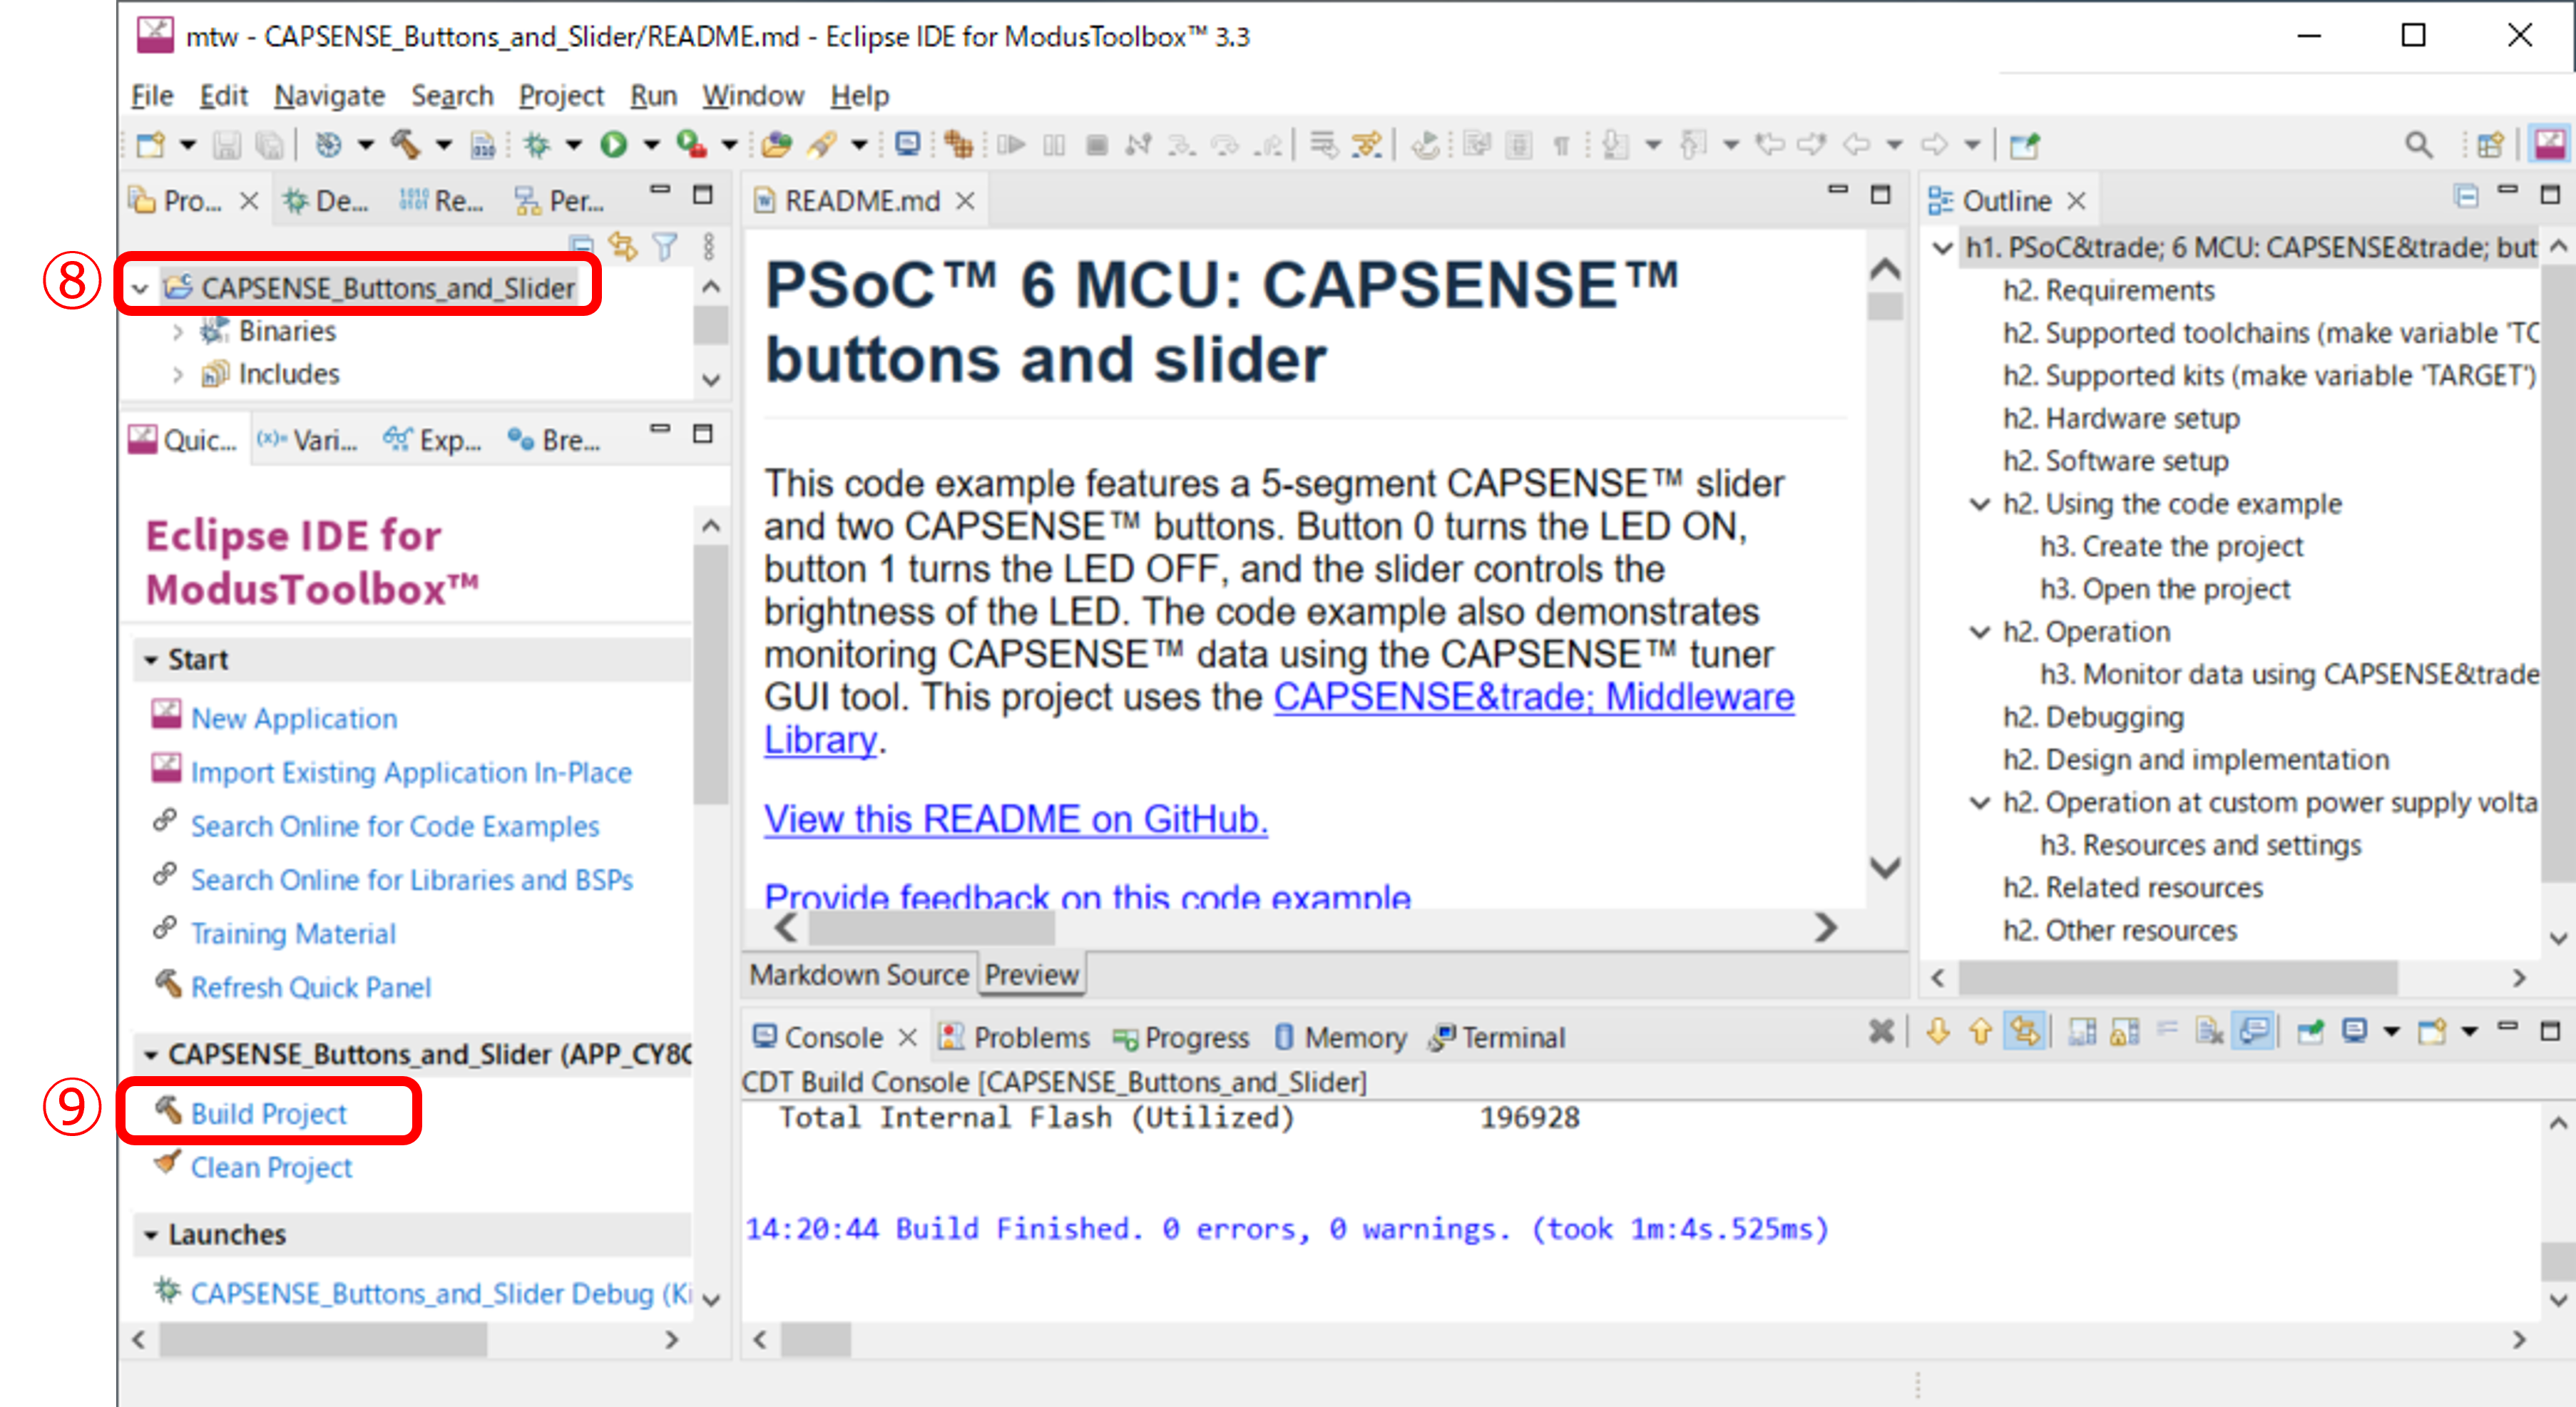Click the gray X remove launch icon in Console
This screenshot has height=1407, width=2576.
1881,1031
